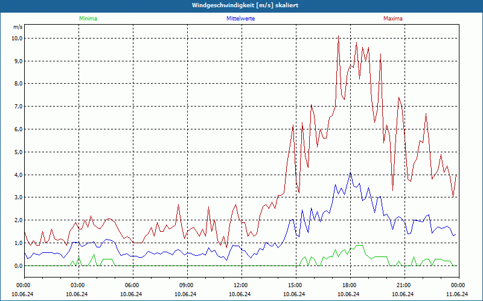The width and height of the screenshot is (483, 301).
Task: Click the '10.06.24' date under first 00:00
Action: [22, 294]
